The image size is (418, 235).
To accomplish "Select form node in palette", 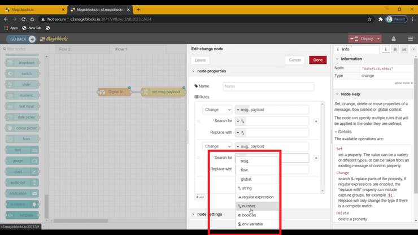I will click(x=23, y=139).
